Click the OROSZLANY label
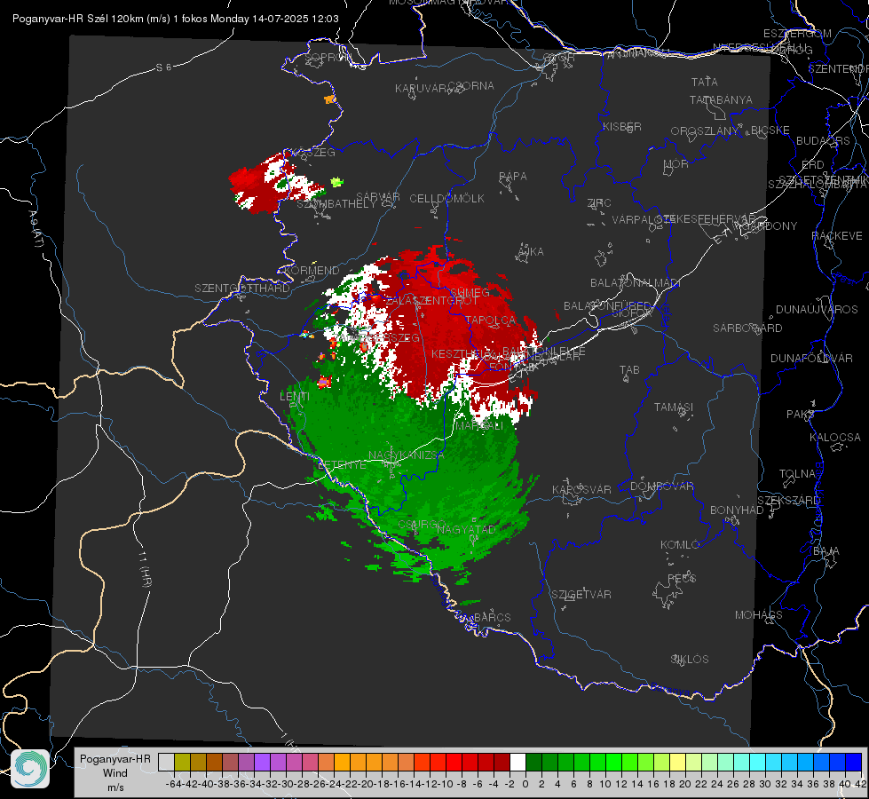The height and width of the screenshot is (799, 869). click(x=705, y=131)
